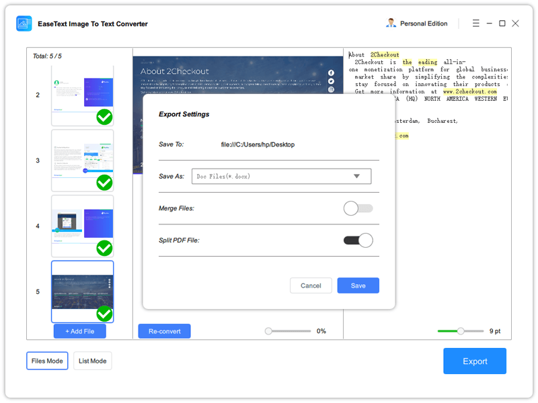Click green checkmark on thumbnail 4
Viewport: 538px width, 403px height.
point(104,248)
